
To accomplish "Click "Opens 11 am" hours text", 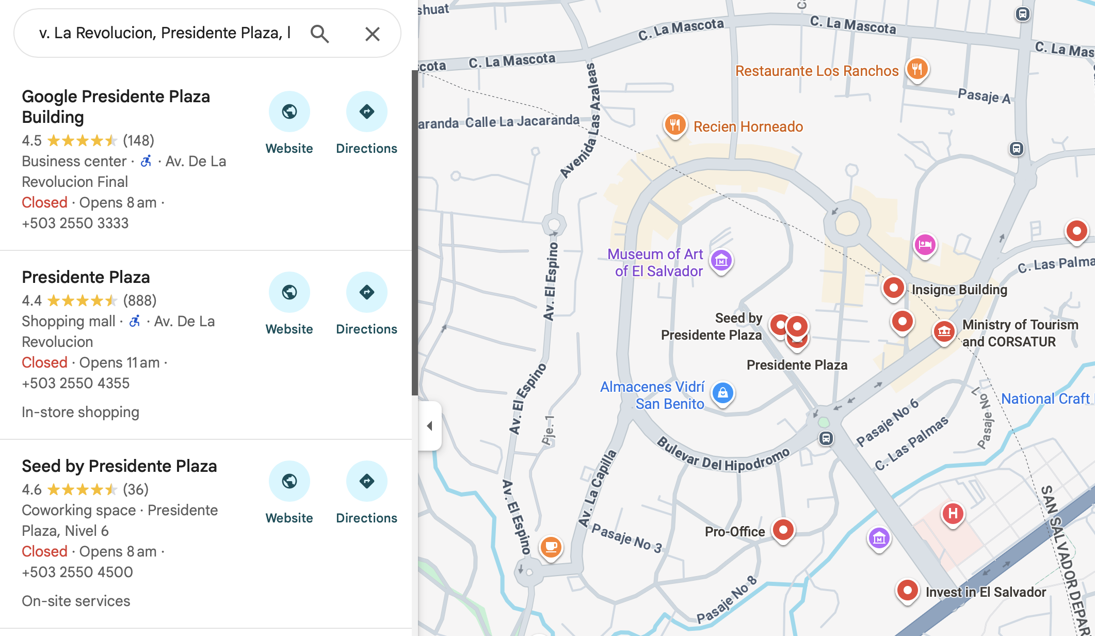I will [120, 362].
